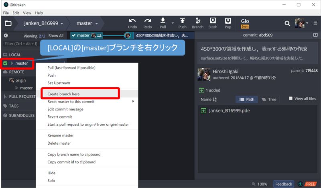Open the Edit menu

coord(16,13)
